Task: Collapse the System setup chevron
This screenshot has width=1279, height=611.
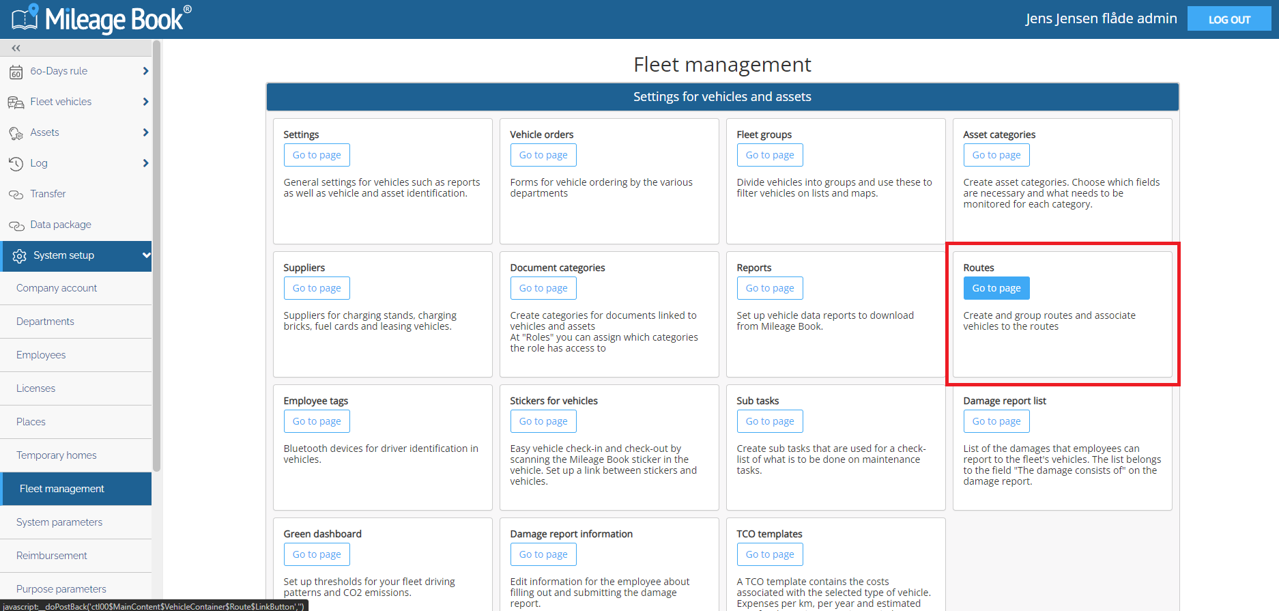Action: (x=146, y=255)
